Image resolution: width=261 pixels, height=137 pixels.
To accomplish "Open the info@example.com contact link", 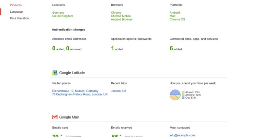I will pos(182,135).
